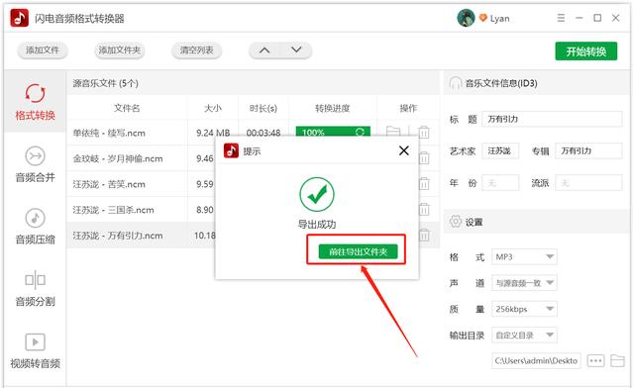The height and width of the screenshot is (388, 634).
Task: Click duration 00:03:48 cell
Action: click(264, 133)
